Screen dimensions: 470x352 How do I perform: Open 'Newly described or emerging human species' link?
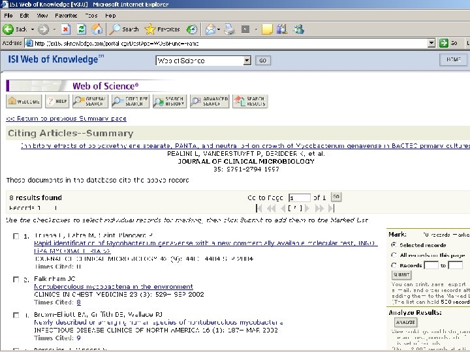tap(158, 323)
